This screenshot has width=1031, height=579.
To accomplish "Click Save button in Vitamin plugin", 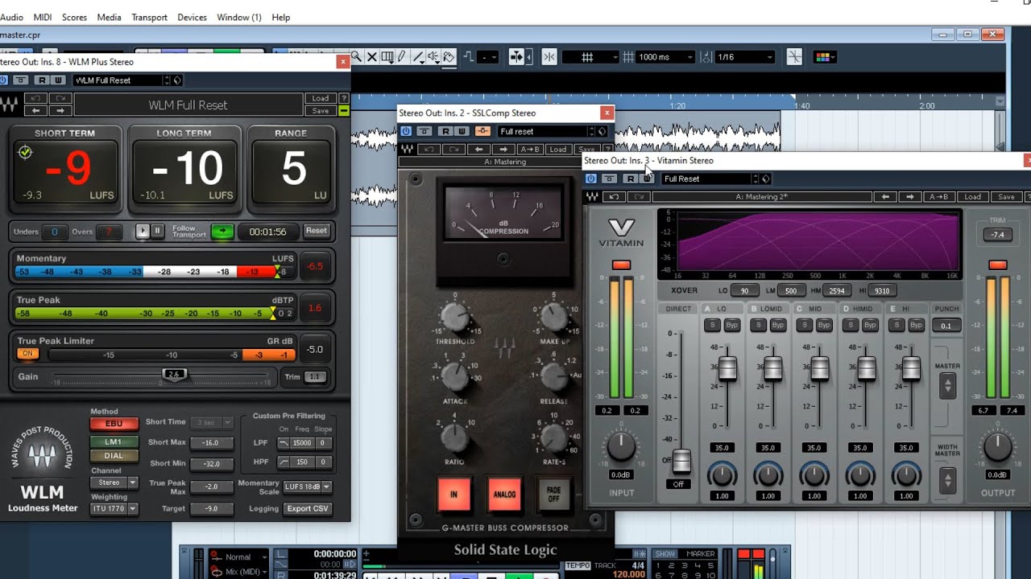I will 1006,197.
